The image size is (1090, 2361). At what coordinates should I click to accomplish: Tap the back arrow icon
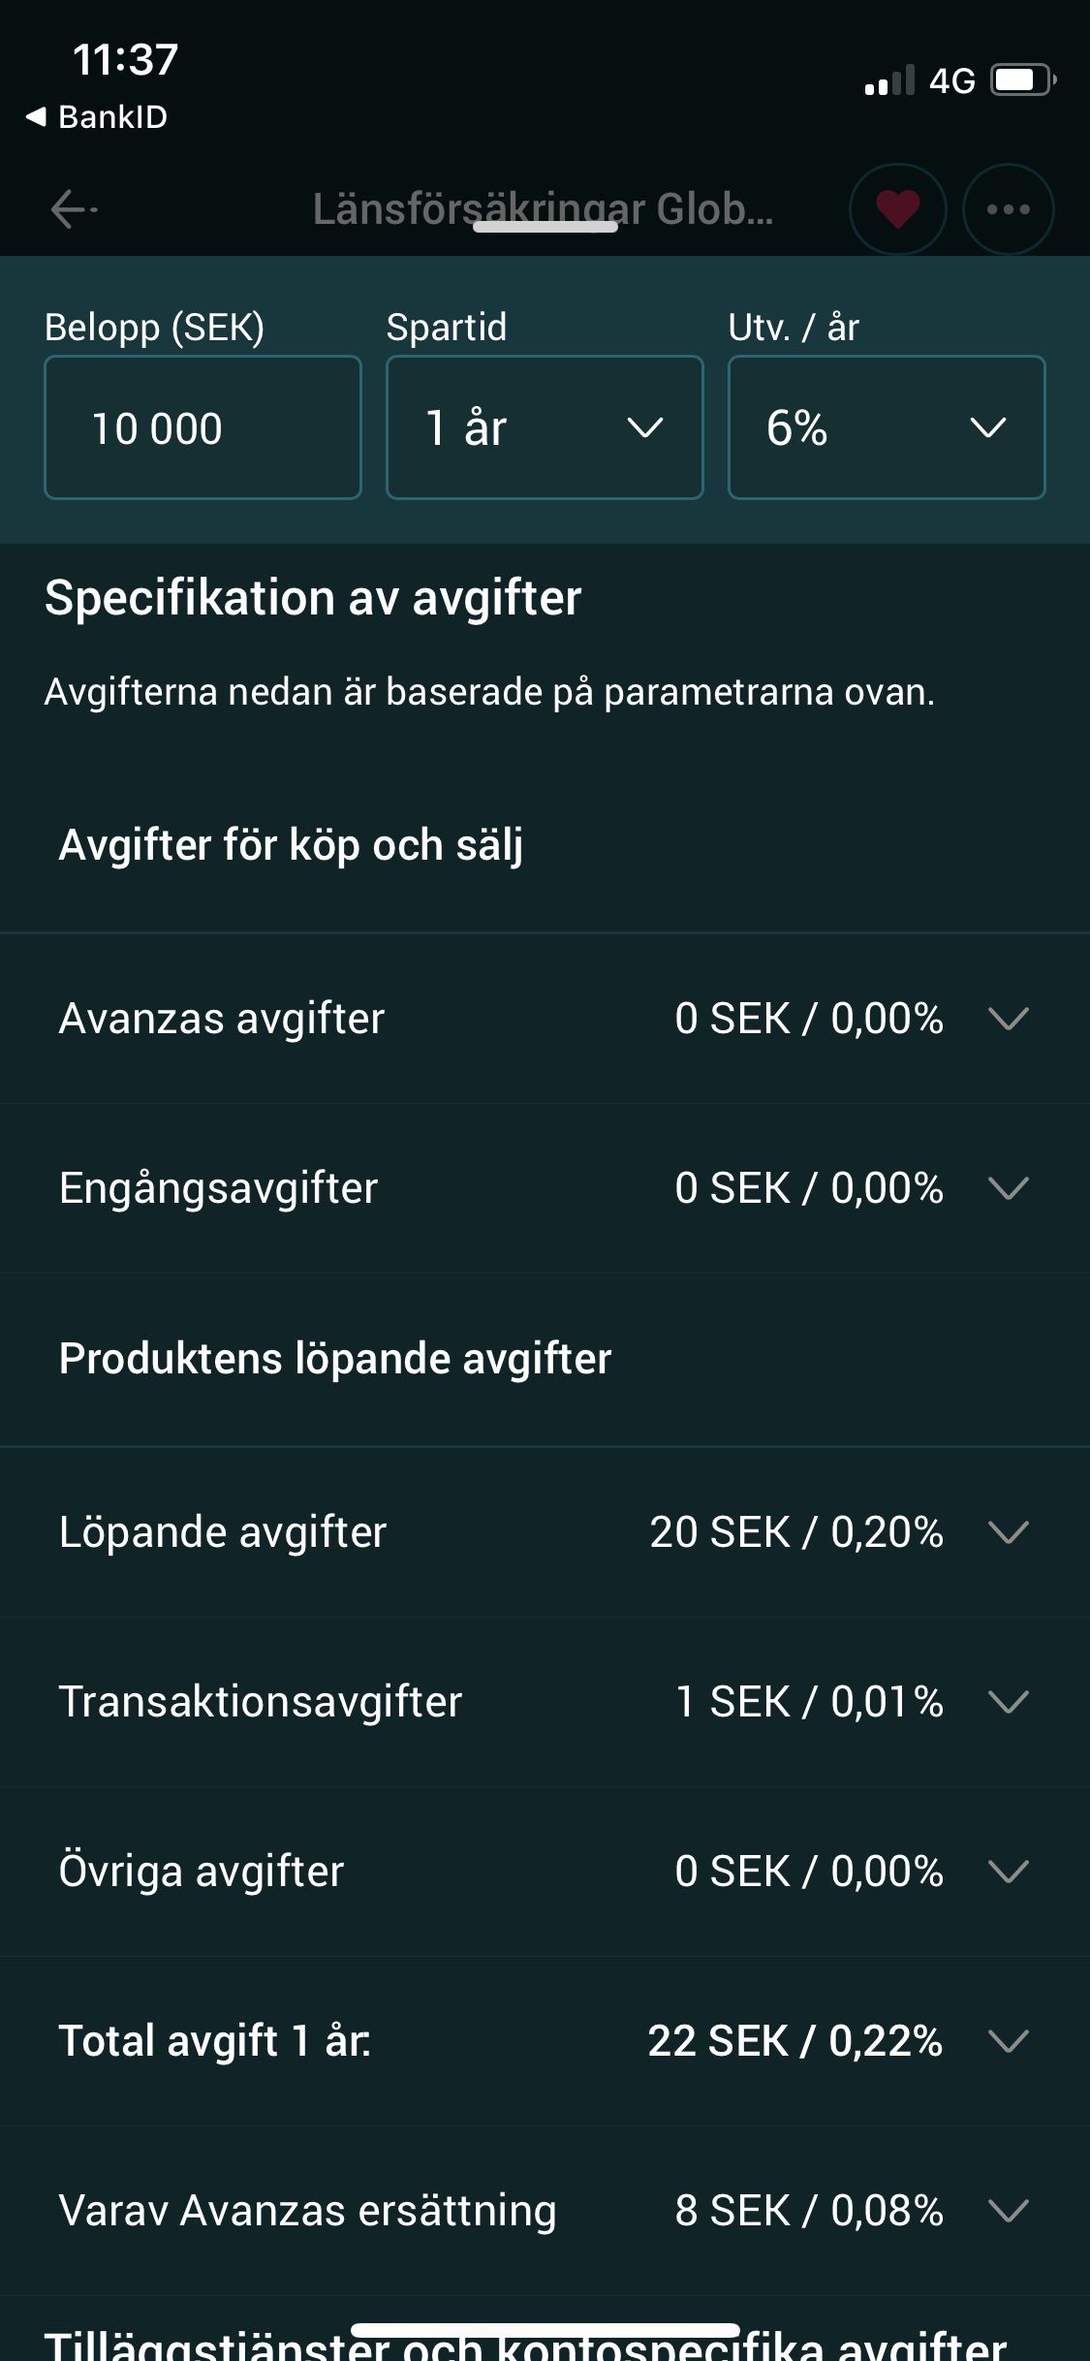(74, 209)
